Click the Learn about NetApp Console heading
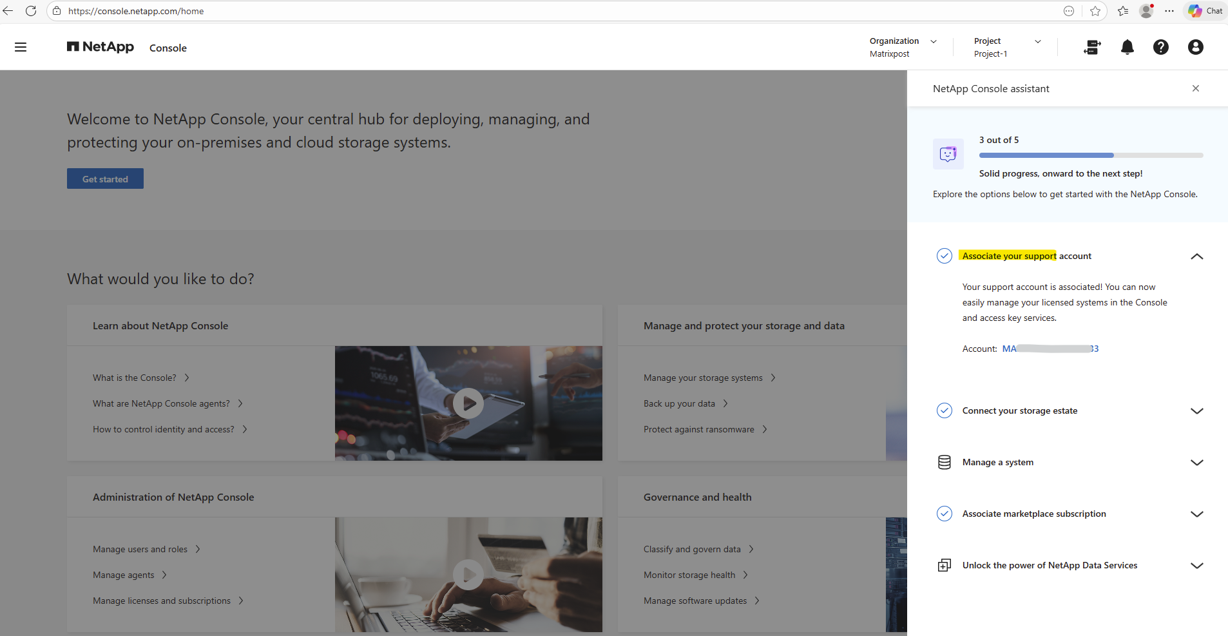1228x636 pixels. pos(160,325)
